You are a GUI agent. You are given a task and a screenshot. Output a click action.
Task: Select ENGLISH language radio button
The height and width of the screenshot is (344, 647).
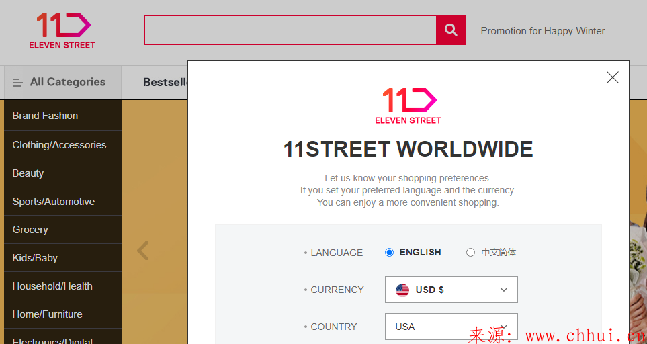point(389,253)
